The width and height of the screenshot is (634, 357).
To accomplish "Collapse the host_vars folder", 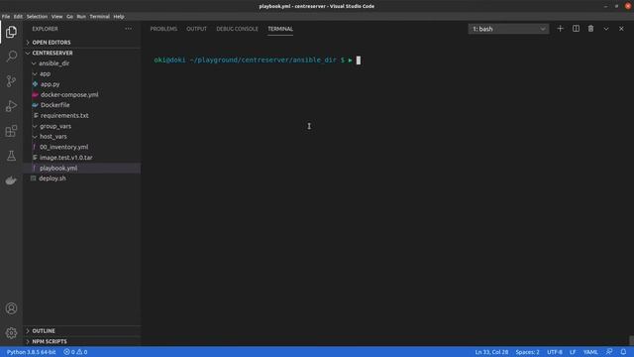I will tap(82, 137).
